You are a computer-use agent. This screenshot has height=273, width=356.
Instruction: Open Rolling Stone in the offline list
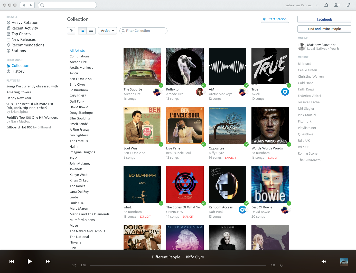[x=308, y=154]
